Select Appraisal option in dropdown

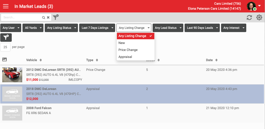coord(136,57)
